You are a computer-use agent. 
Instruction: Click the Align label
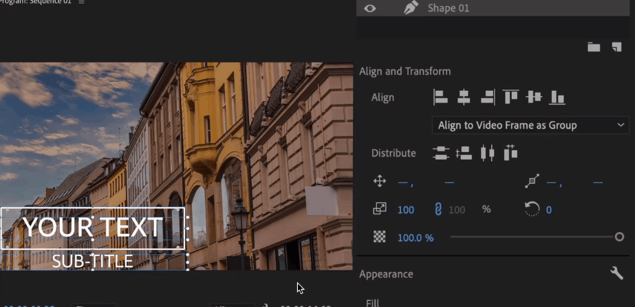[383, 98]
